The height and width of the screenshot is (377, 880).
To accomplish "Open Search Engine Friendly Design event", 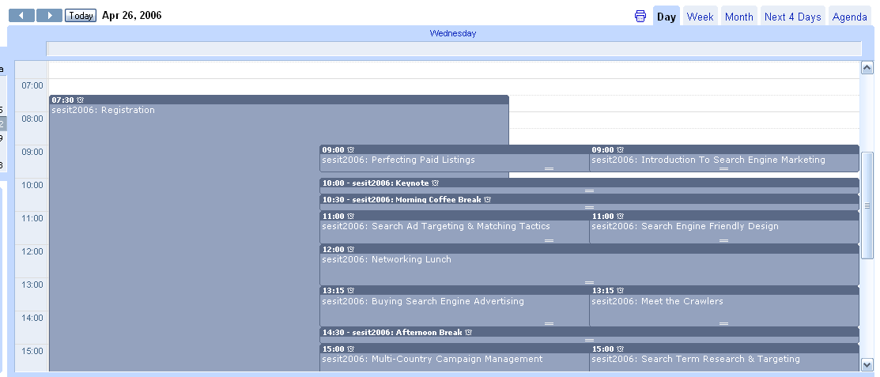I will pos(685,226).
